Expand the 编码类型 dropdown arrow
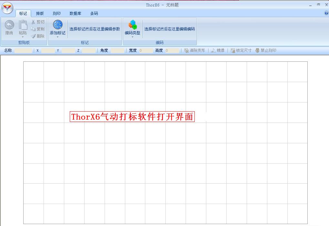Image resolution: width=329 pixels, height=226 pixels. 132,37
